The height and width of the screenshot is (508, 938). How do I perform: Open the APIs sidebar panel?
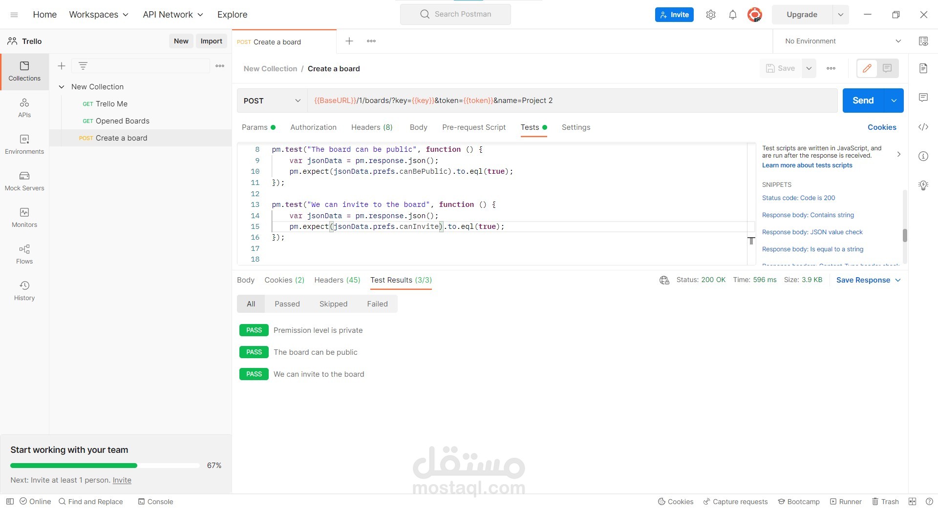pos(24,108)
